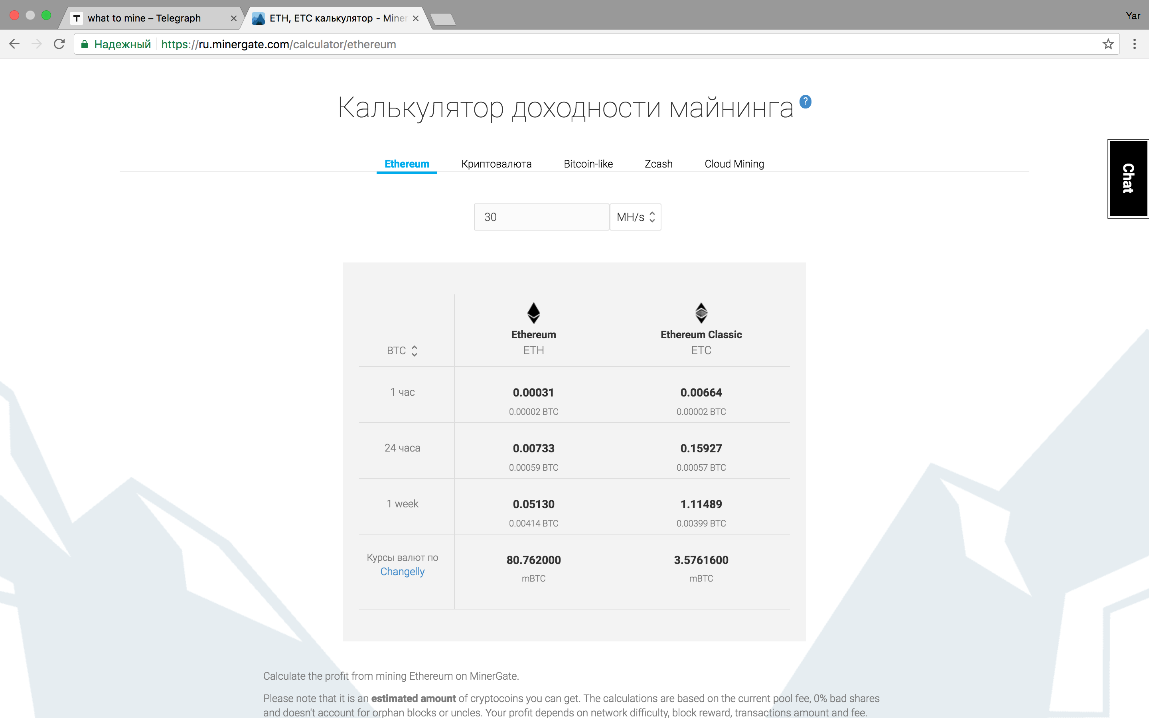Open the Cloud Mining tab

(734, 164)
